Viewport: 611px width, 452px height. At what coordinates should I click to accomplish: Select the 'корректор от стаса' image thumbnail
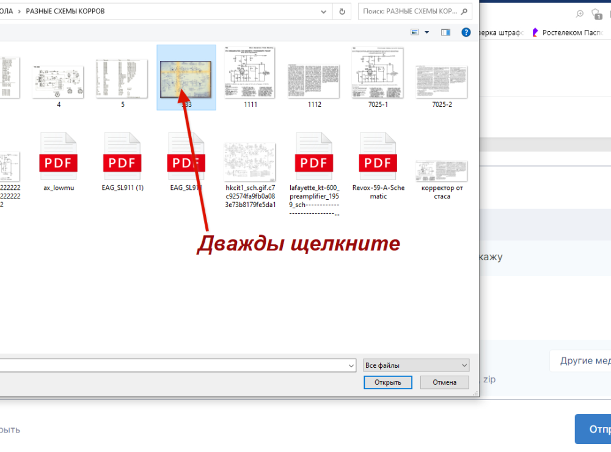point(442,170)
